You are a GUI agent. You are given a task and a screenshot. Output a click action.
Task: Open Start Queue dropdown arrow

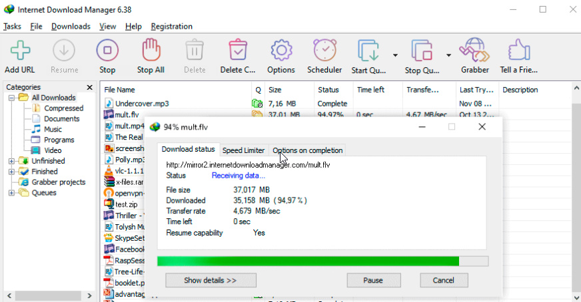click(x=395, y=55)
